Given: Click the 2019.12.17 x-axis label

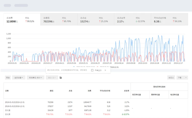Looking at the screenshot, I should 178,63.
